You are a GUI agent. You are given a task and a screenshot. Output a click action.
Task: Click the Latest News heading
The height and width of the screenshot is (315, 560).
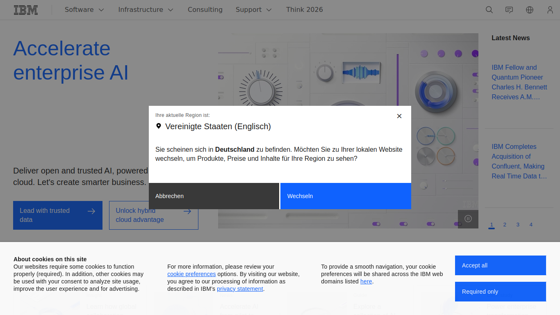pyautogui.click(x=511, y=38)
